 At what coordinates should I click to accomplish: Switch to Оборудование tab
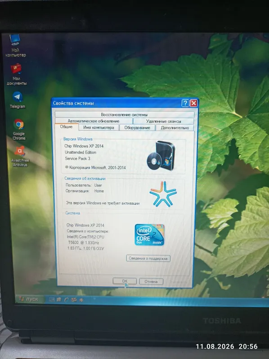click(x=137, y=128)
